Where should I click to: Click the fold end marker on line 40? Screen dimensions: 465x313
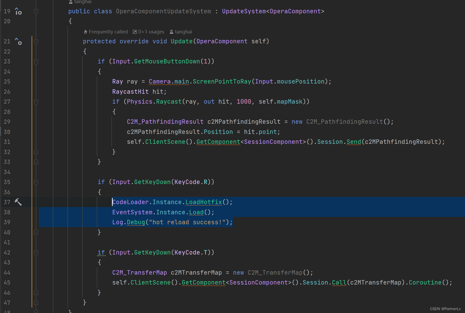click(x=36, y=232)
